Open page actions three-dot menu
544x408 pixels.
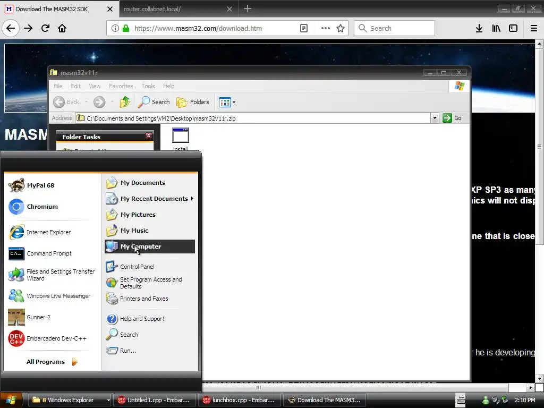point(326,28)
